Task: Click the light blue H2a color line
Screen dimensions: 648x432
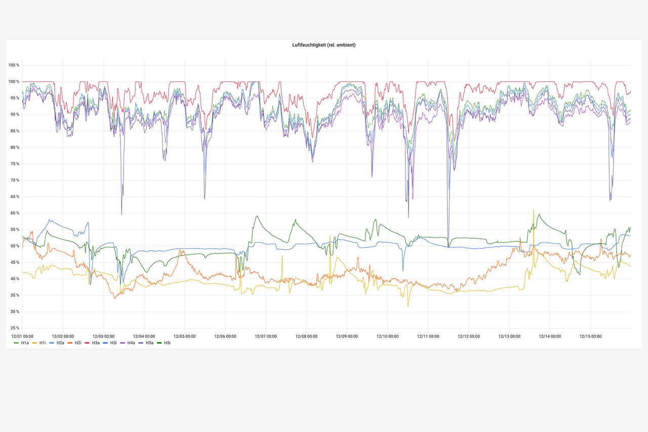Action: 52,343
